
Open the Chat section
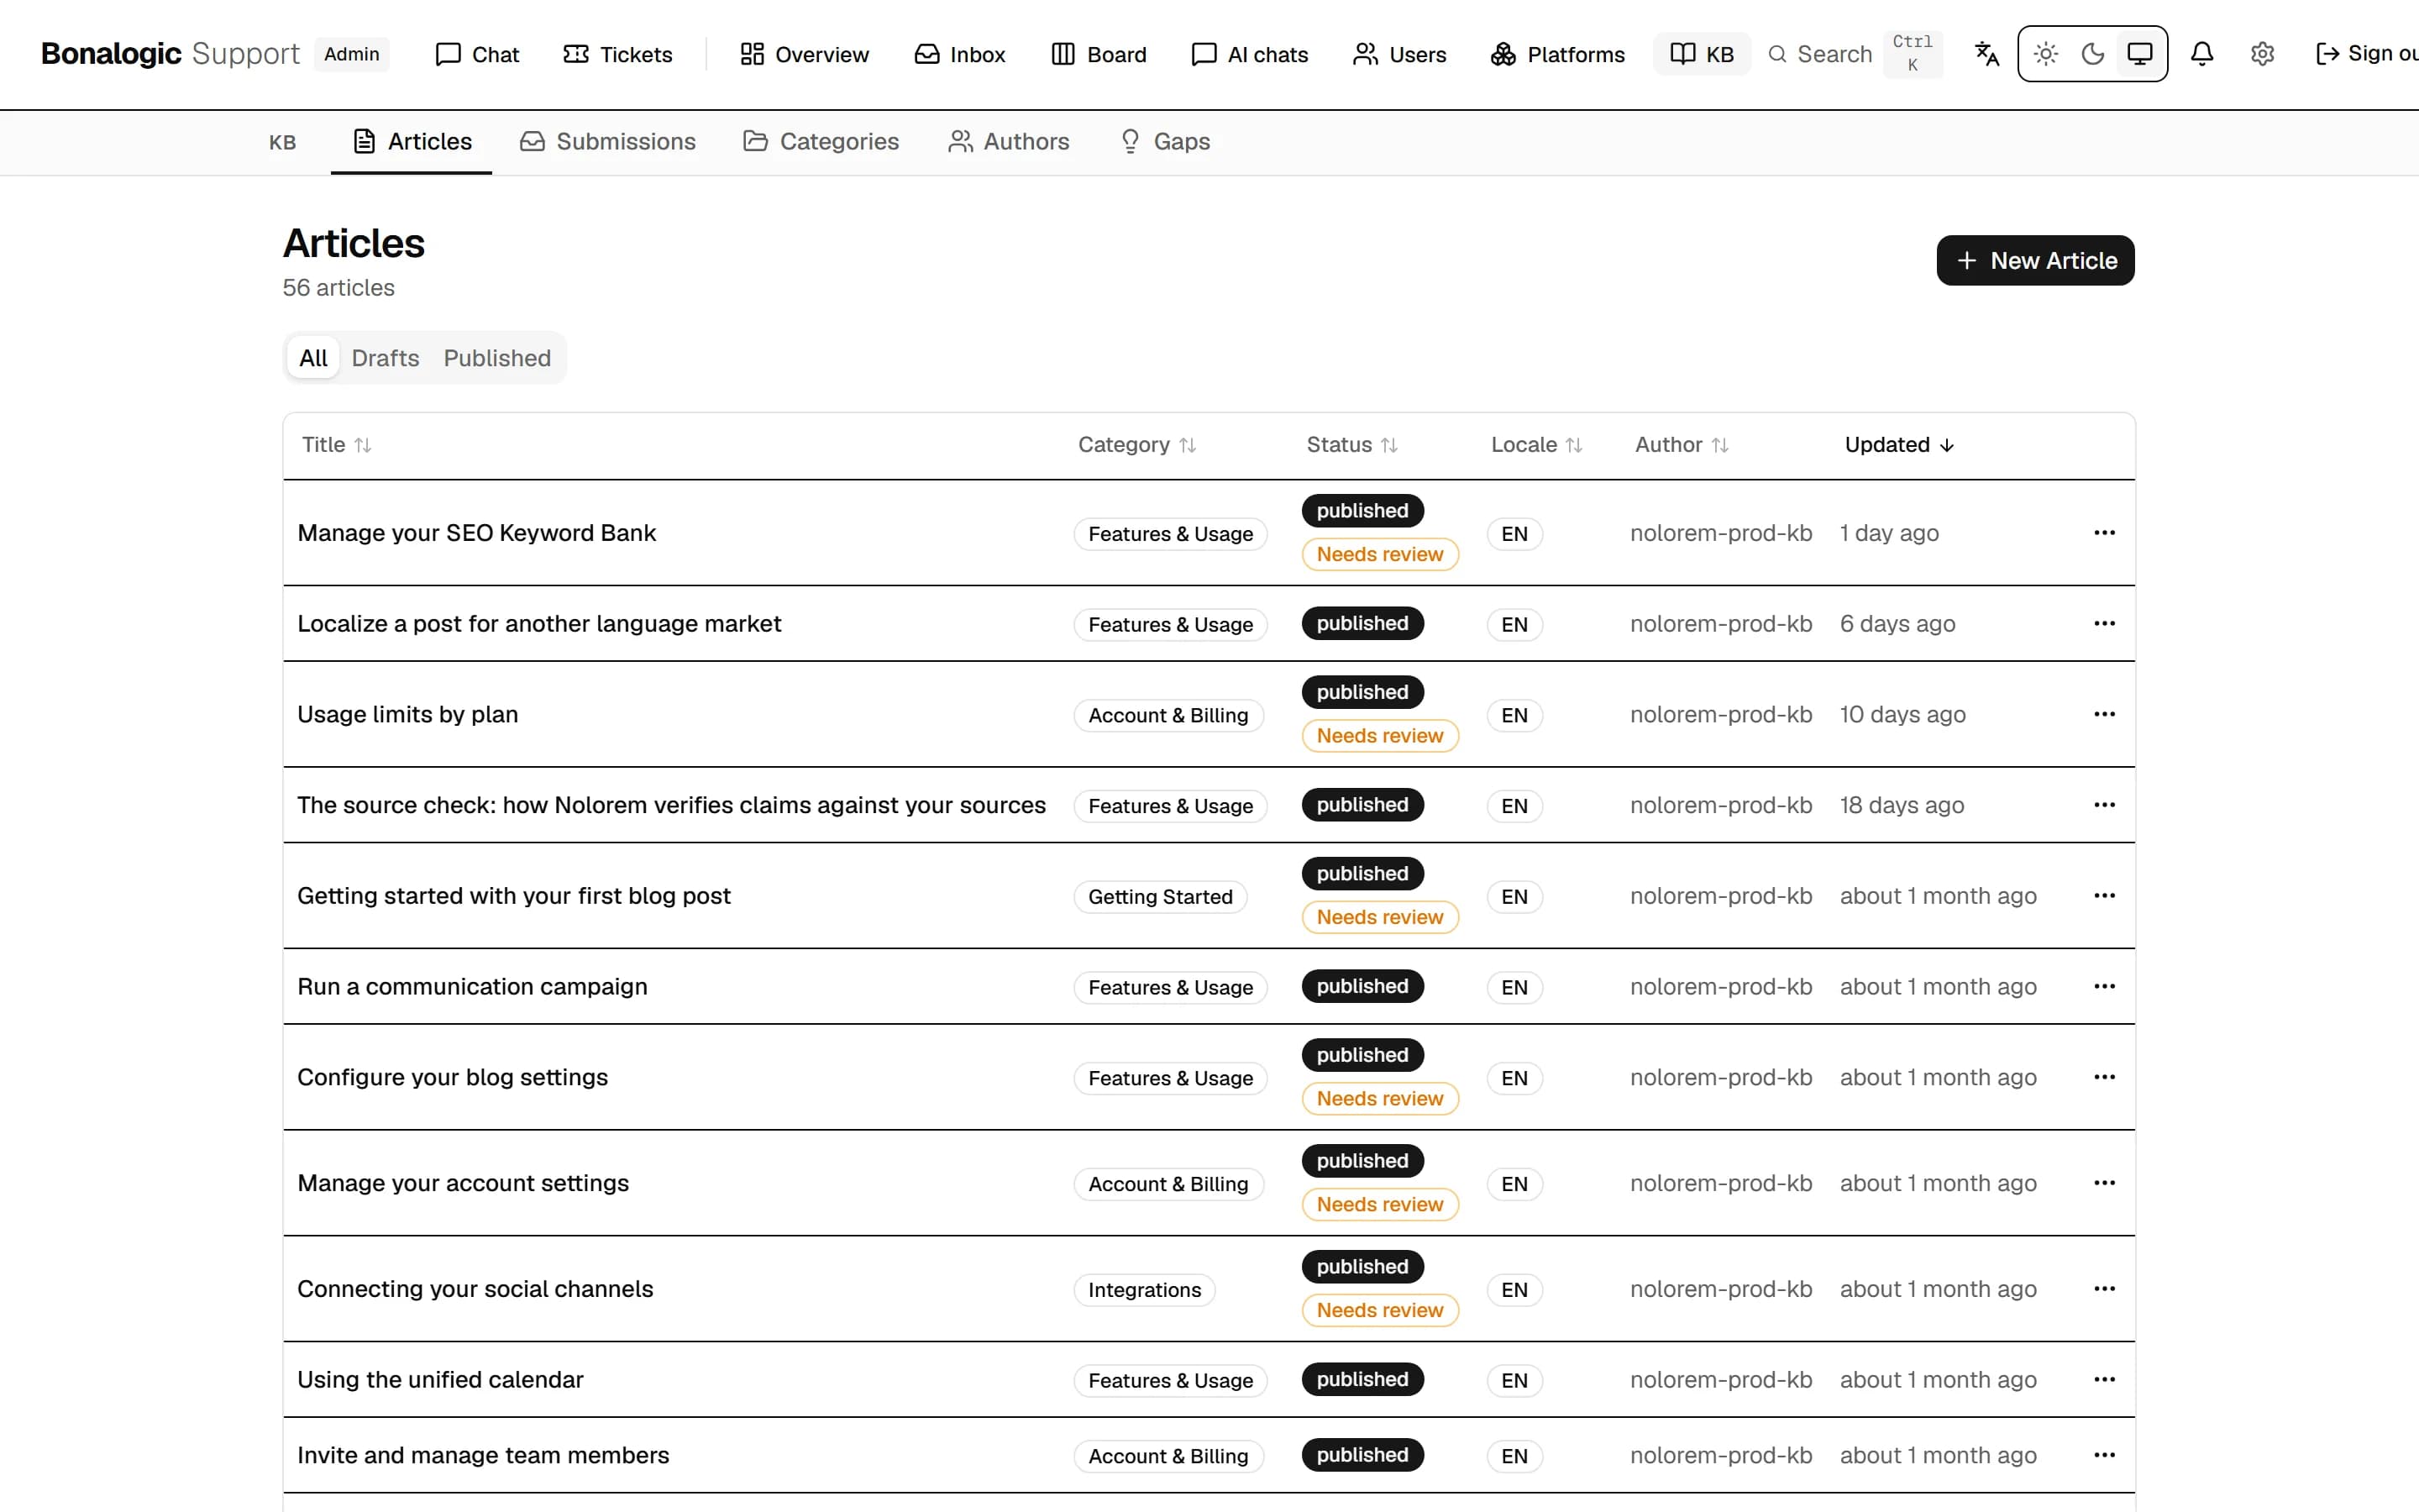point(477,54)
